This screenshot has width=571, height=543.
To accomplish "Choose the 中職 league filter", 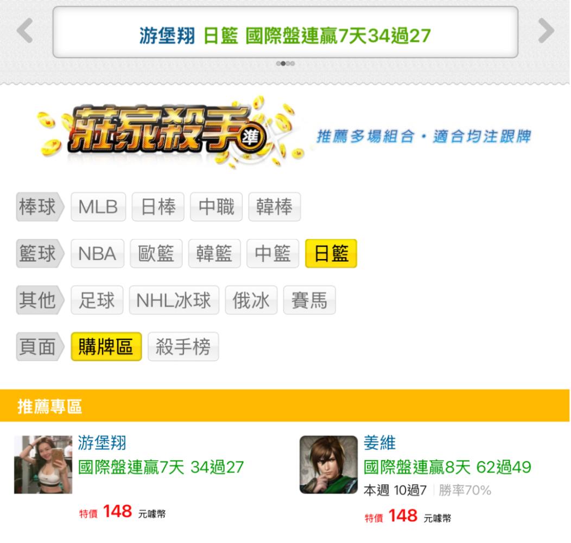I will tap(217, 207).
